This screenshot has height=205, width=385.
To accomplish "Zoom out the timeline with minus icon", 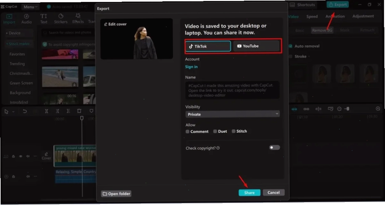I will (339, 109).
